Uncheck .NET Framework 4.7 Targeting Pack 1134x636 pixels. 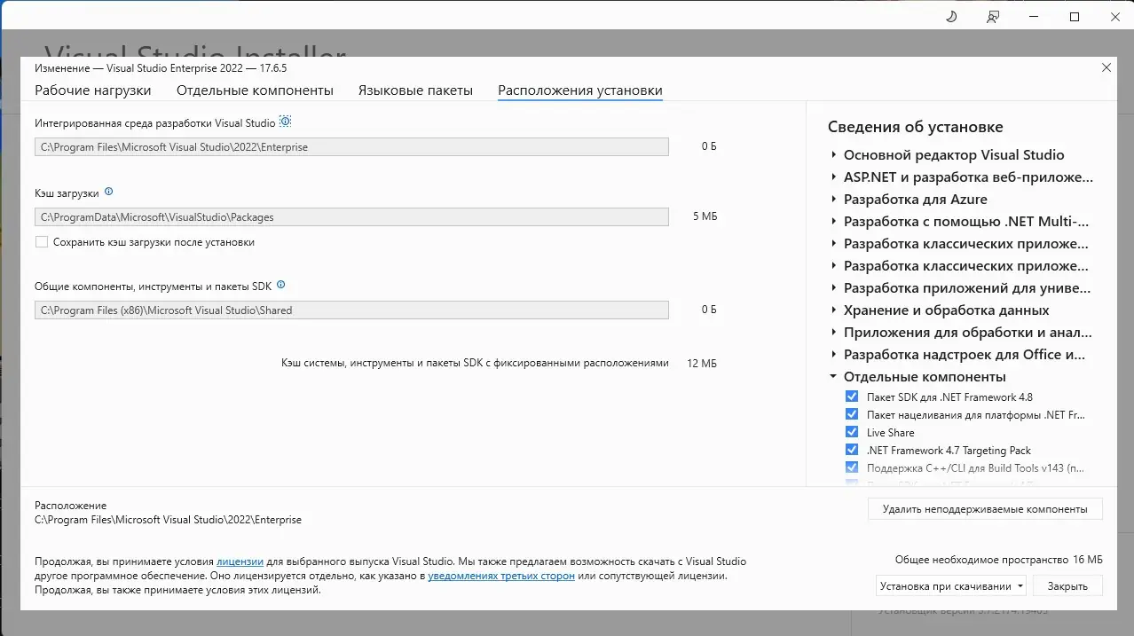(x=852, y=451)
